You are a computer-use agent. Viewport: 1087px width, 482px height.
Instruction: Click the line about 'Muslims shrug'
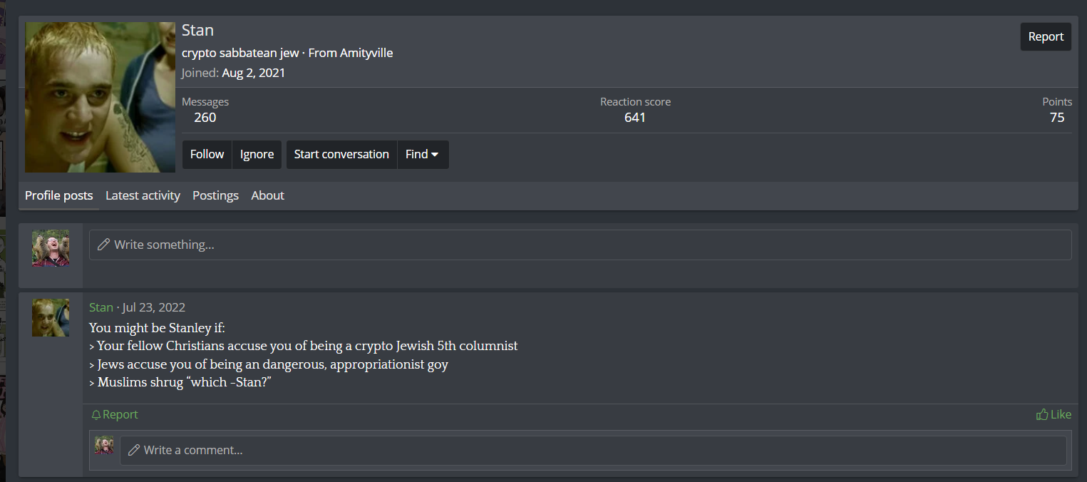[181, 383]
